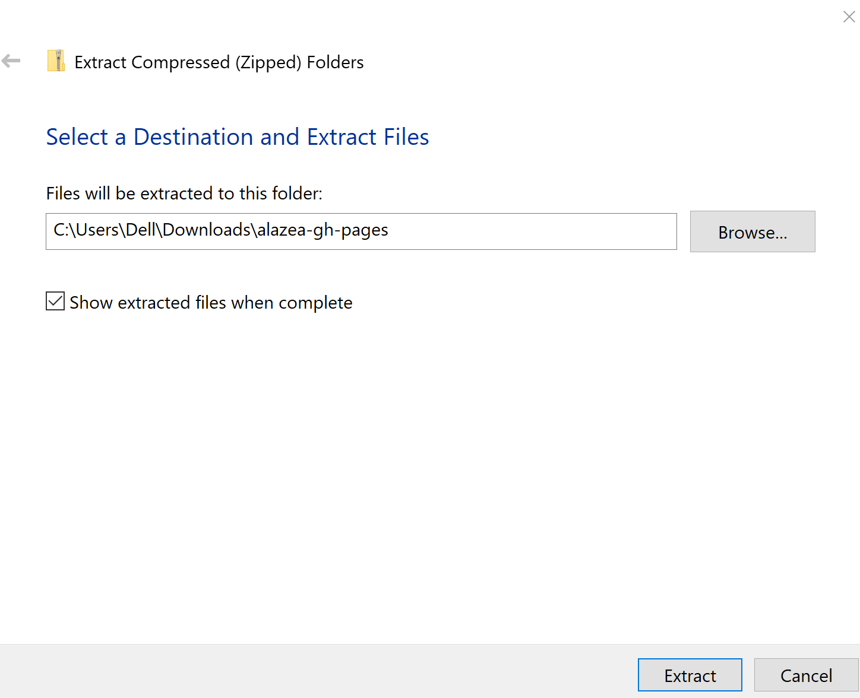The image size is (860, 698).
Task: Click the "alazea-gh-pages" text in the path
Action: pyautogui.click(x=322, y=230)
